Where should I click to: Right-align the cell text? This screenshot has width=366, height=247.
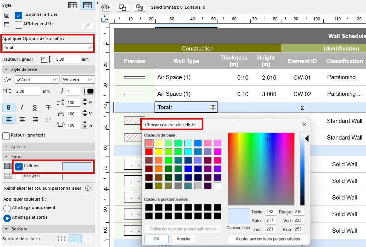click(x=35, y=120)
